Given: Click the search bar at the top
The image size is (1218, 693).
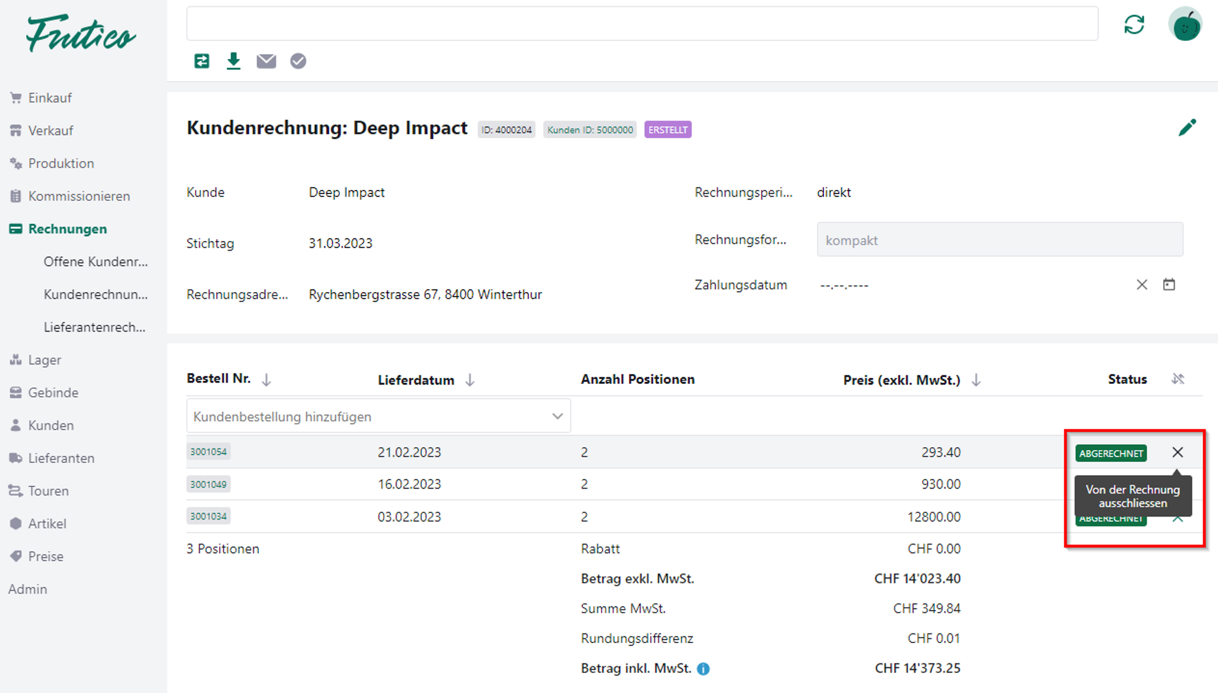Looking at the screenshot, I should click(x=642, y=24).
